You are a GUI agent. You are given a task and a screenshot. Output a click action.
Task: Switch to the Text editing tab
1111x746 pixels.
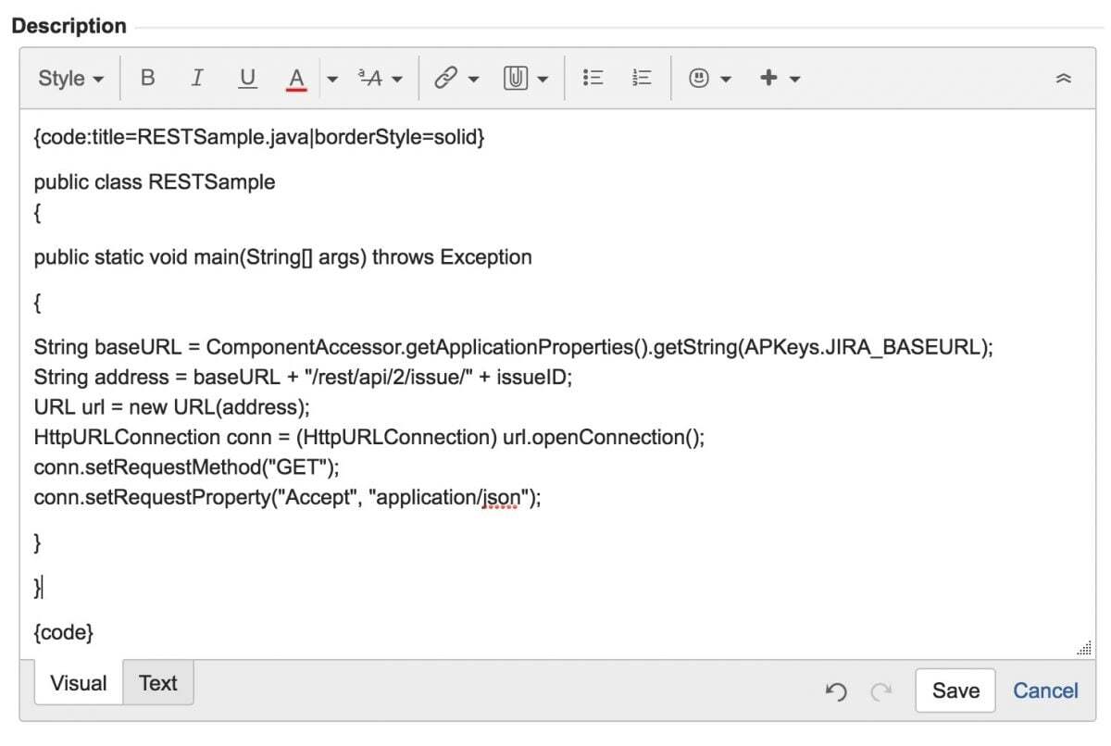coord(157,683)
